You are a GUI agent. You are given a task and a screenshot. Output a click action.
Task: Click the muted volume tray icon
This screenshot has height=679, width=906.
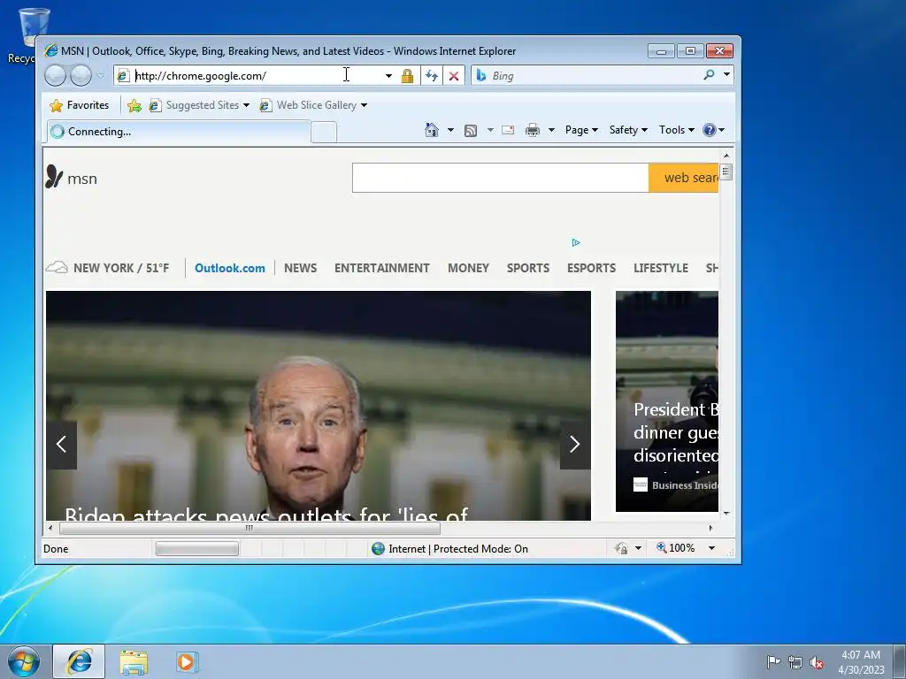click(817, 662)
